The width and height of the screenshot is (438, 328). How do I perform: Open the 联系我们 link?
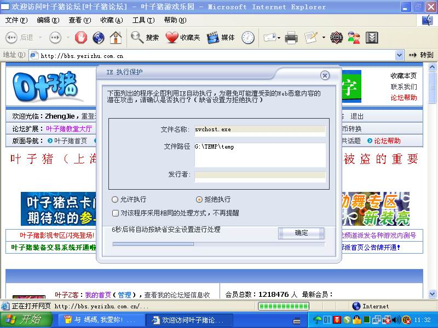(x=404, y=87)
